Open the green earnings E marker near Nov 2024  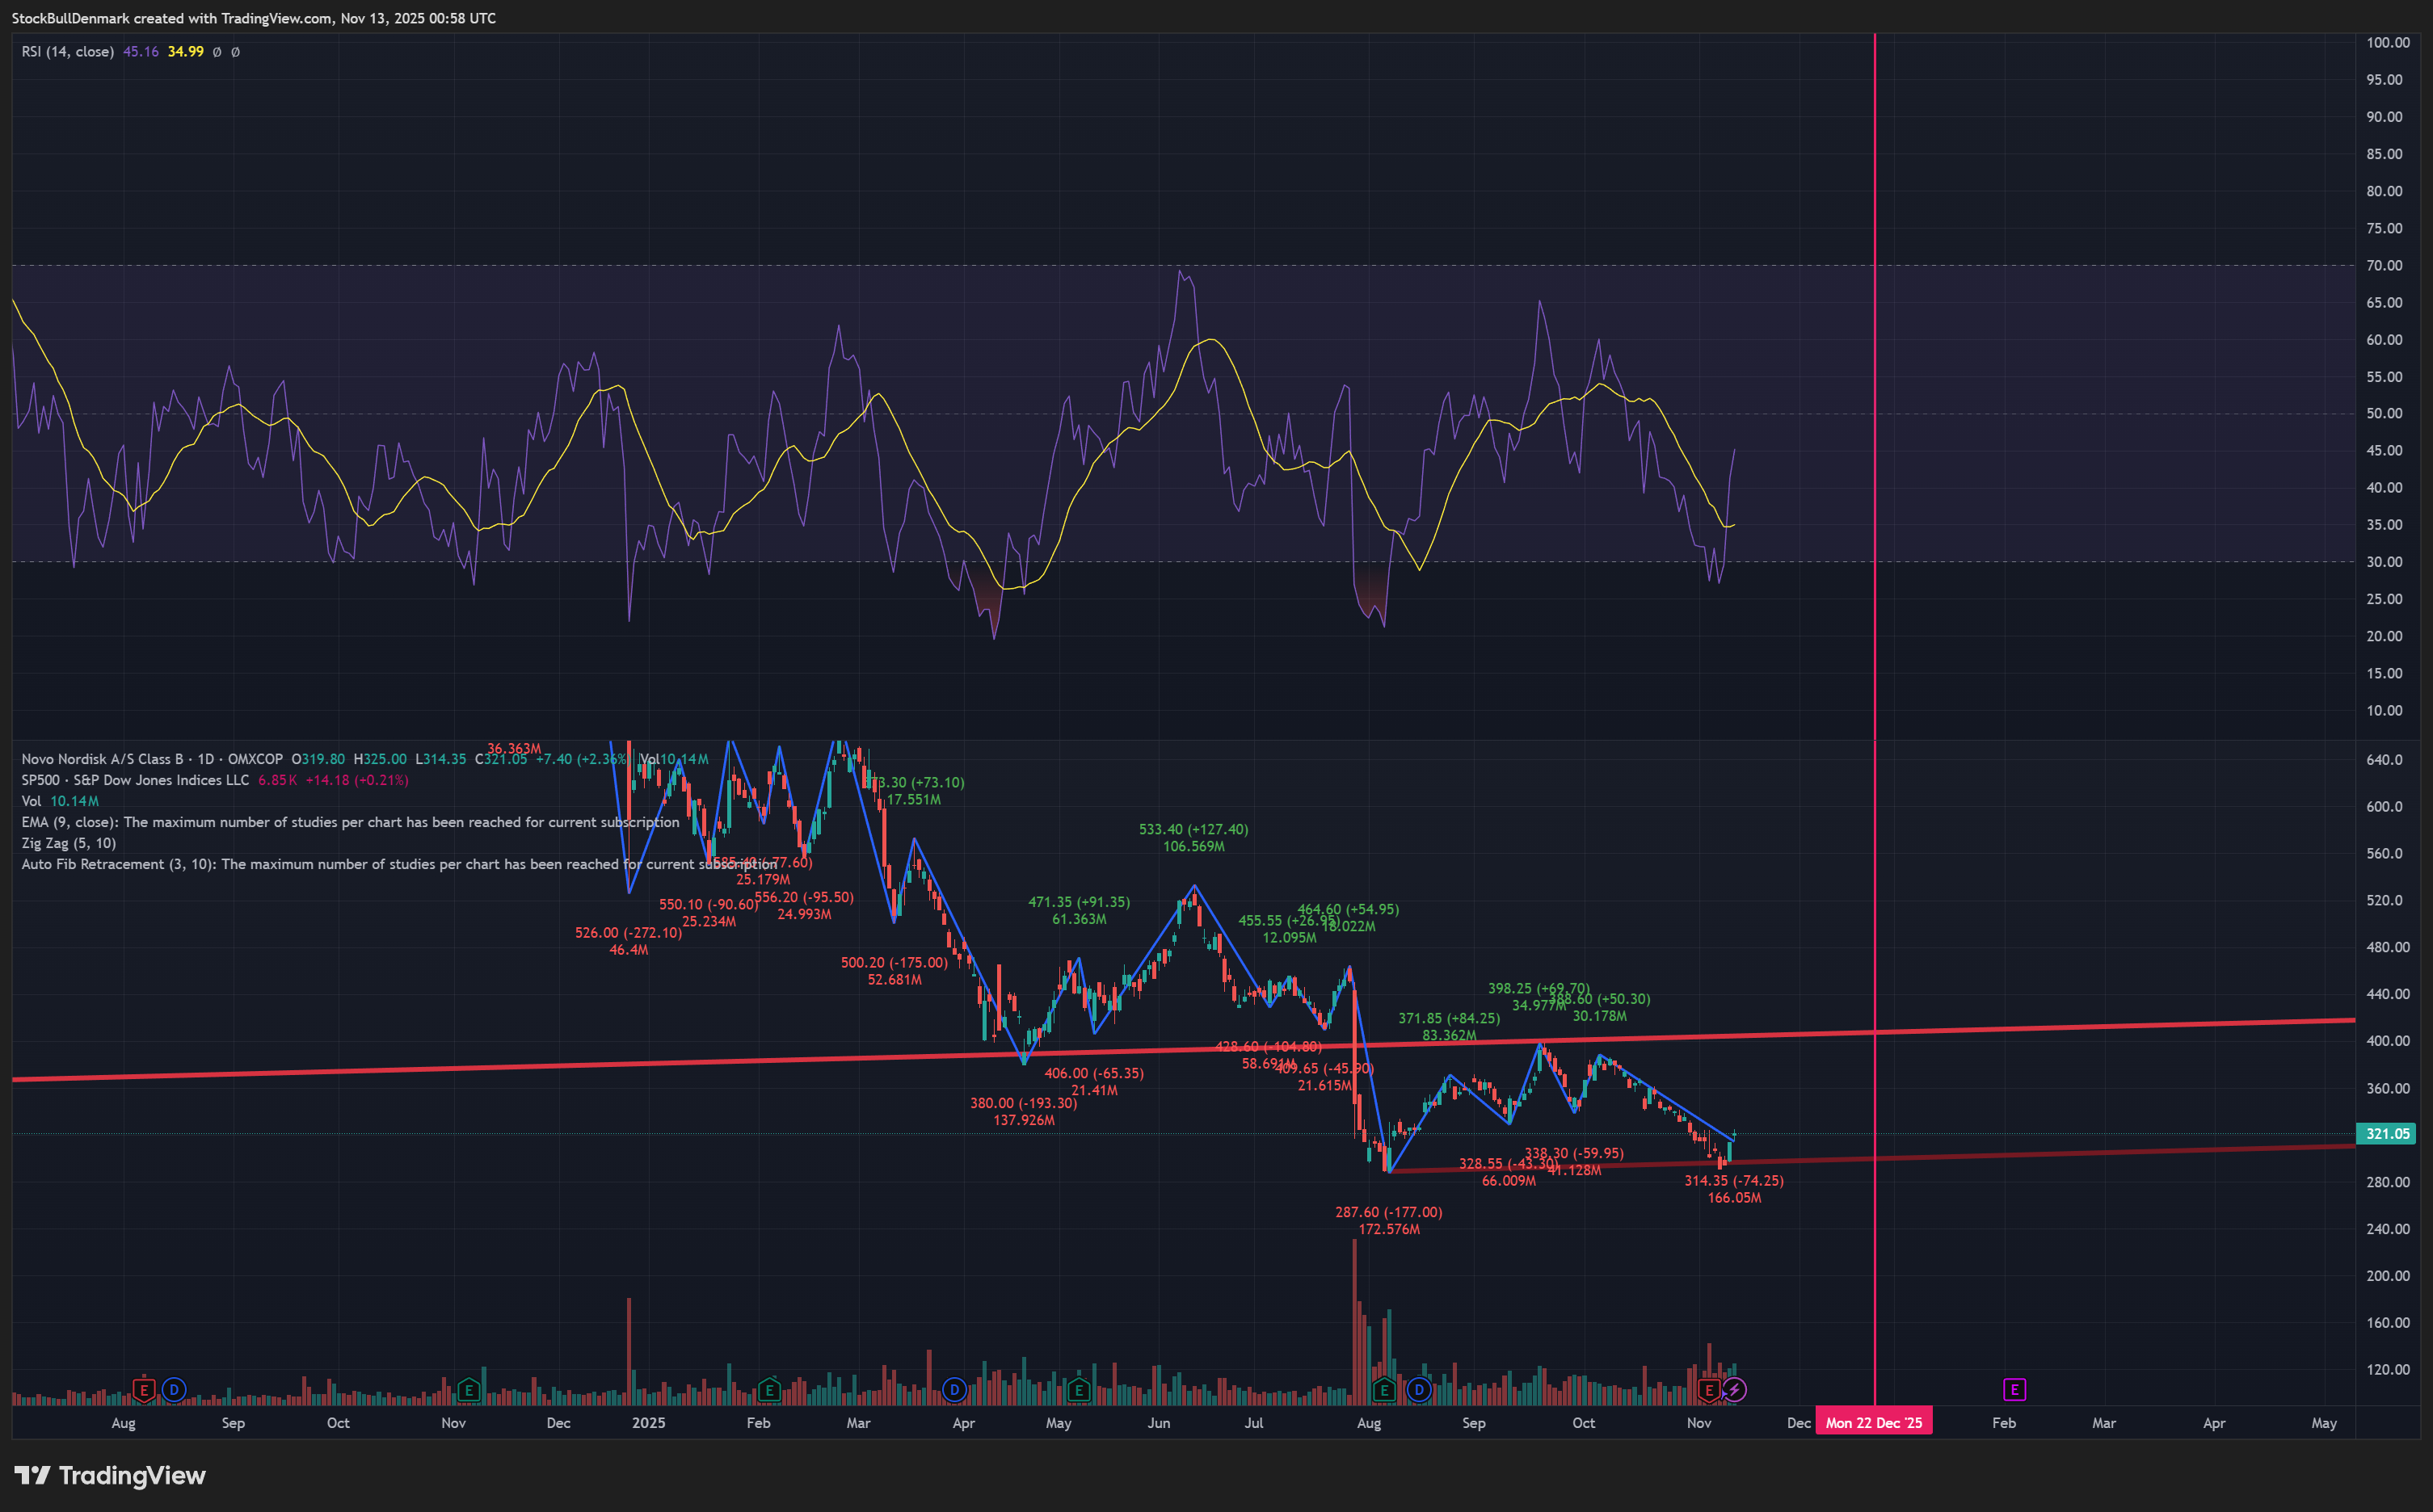pos(468,1389)
